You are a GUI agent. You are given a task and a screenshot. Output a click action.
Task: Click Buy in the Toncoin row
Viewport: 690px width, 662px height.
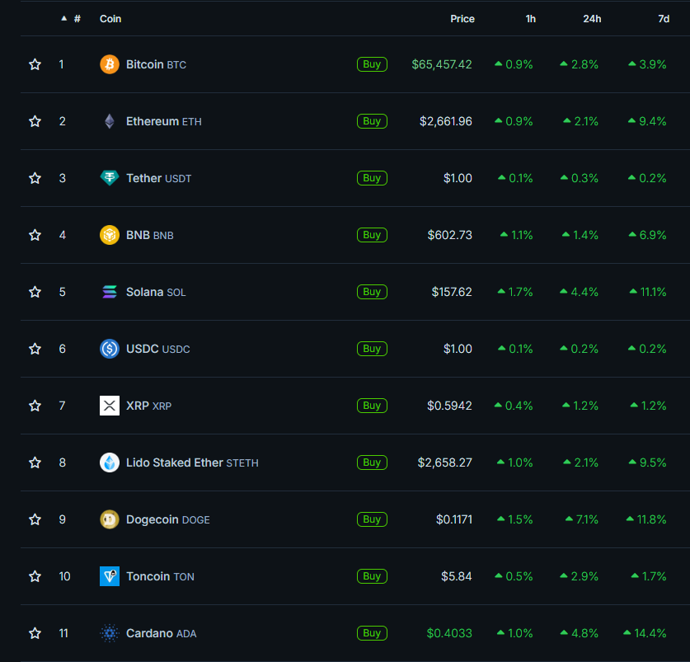point(372,576)
